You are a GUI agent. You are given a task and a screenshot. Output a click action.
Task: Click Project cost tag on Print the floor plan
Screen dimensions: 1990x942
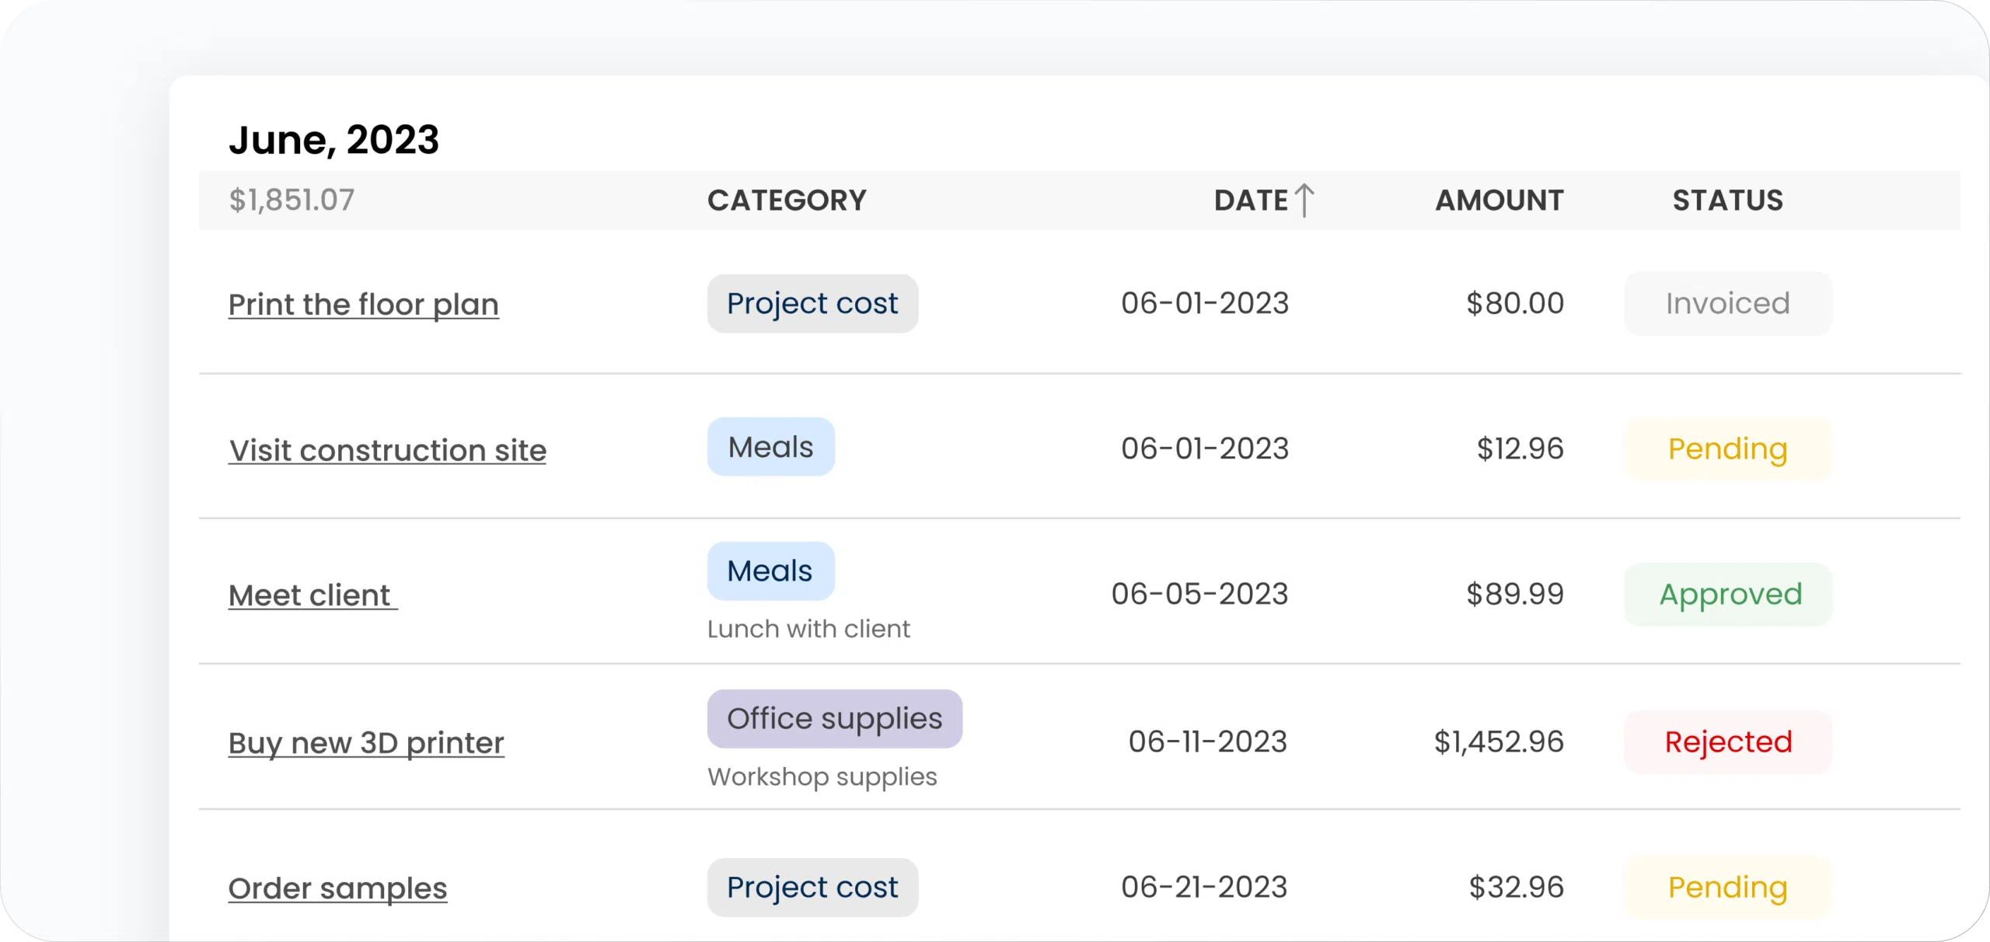coord(812,304)
